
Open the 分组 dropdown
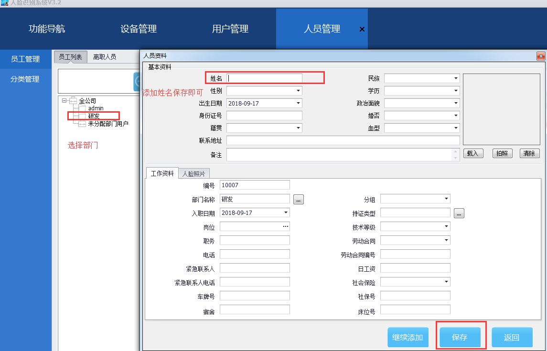447,199
